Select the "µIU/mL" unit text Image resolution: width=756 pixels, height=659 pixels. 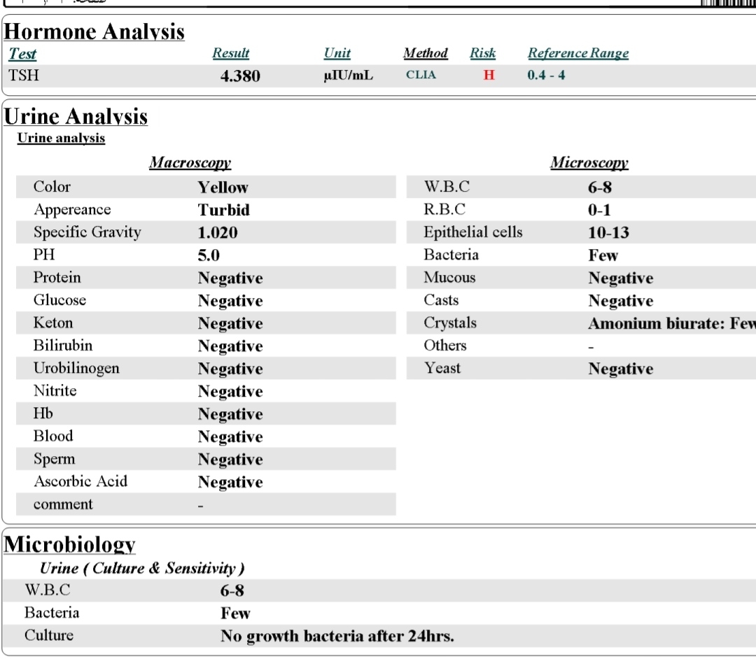click(x=348, y=76)
